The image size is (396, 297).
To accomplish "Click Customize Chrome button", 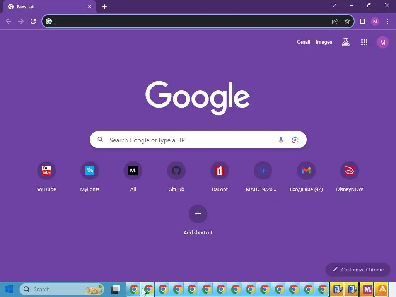I will coord(358,270).
